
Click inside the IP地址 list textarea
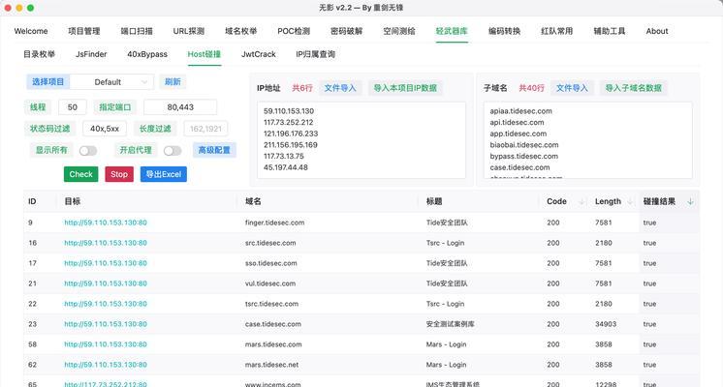point(361,140)
